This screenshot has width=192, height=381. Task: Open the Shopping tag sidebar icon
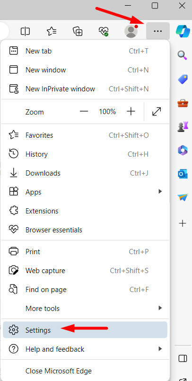(183, 80)
